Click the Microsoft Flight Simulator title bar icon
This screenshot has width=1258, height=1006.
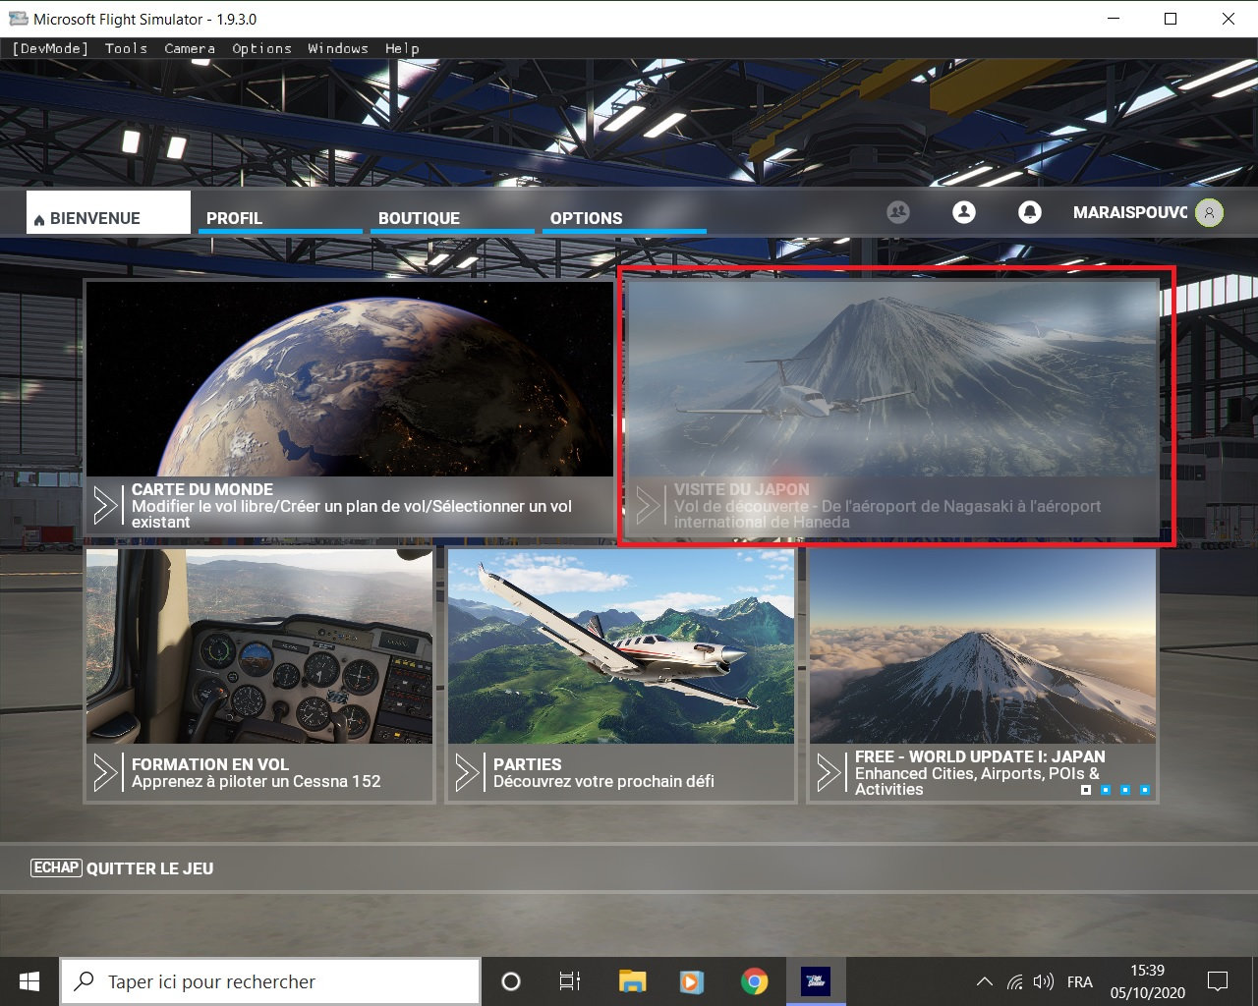[19, 19]
